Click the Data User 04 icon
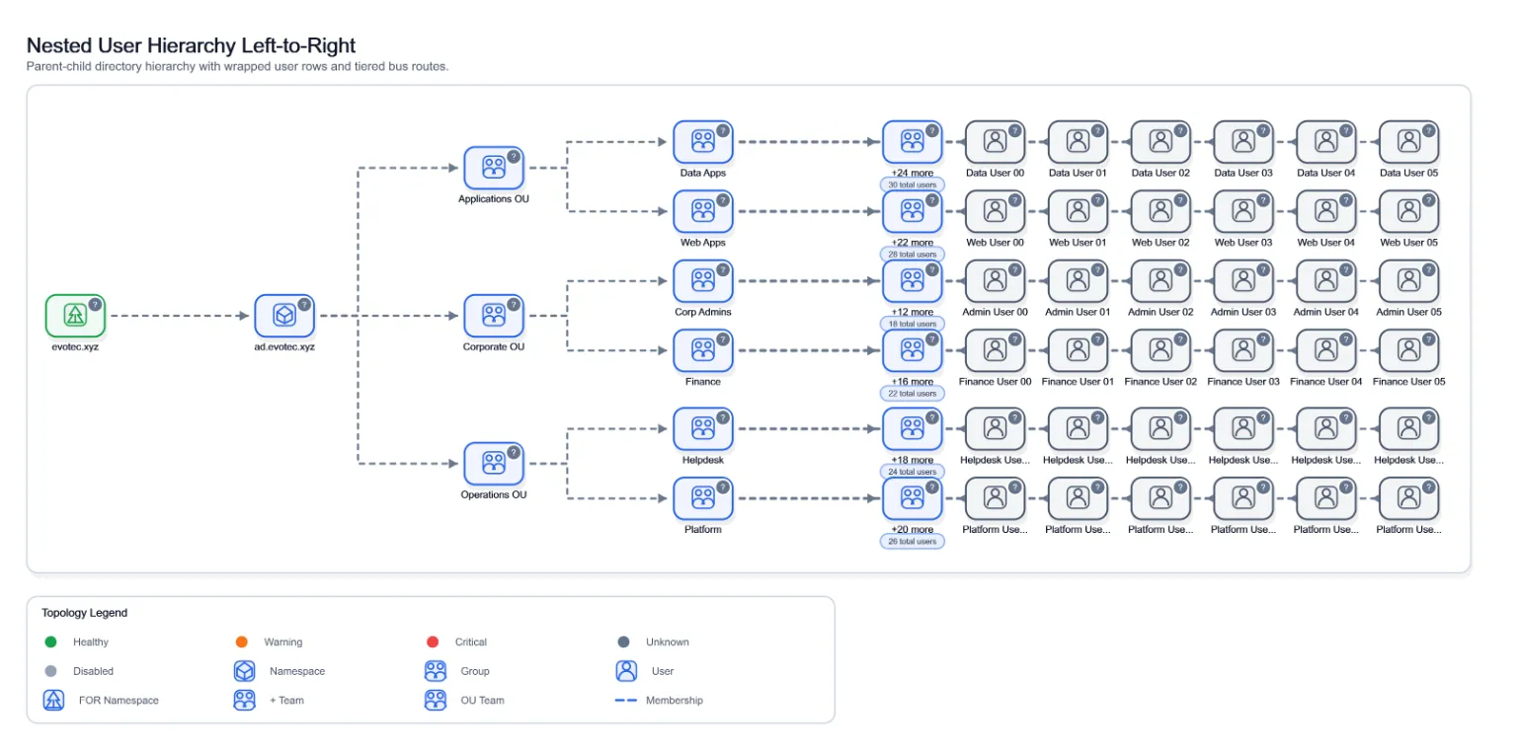This screenshot has height=750, width=1521. coord(1326,142)
